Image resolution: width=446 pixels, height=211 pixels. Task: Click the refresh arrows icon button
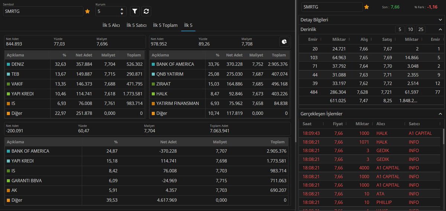click(x=146, y=11)
